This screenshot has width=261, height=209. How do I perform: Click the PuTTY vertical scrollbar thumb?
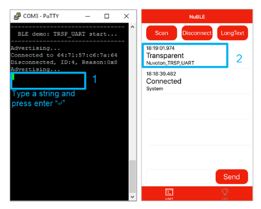(x=132, y=177)
